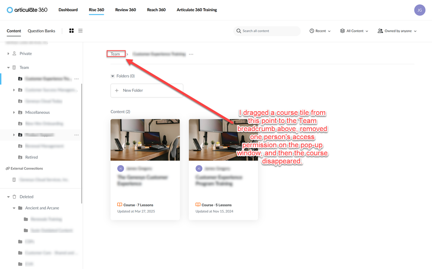This screenshot has height=269, width=432.
Task: Open the JG user avatar menu
Action: click(x=419, y=10)
